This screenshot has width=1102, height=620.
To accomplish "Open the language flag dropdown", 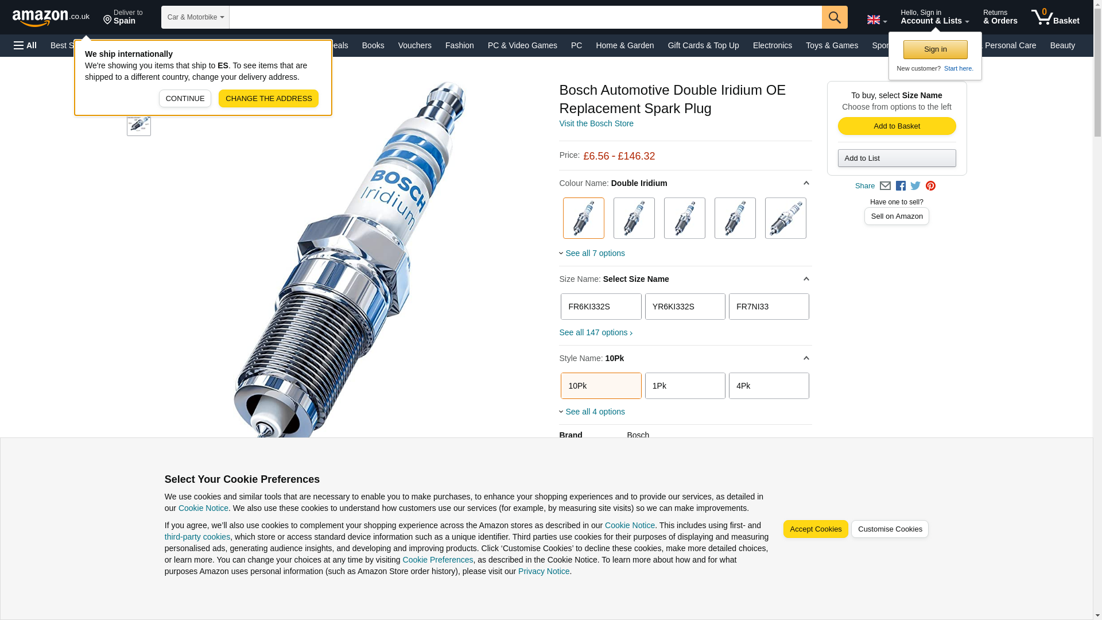I will (876, 20).
